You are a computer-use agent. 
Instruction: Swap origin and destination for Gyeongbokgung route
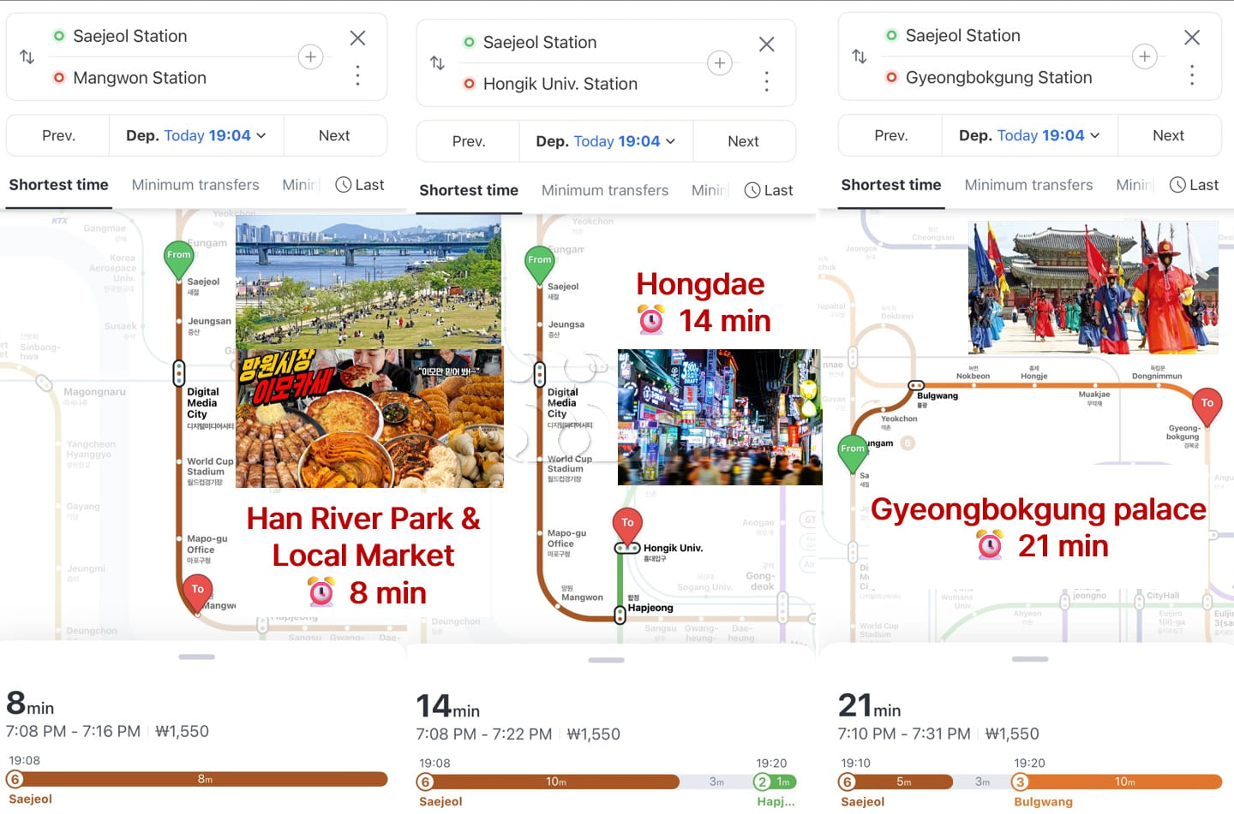pos(859,56)
